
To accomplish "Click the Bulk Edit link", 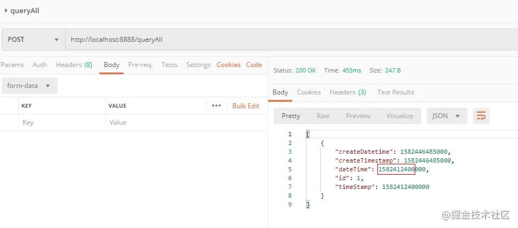I will click(246, 105).
